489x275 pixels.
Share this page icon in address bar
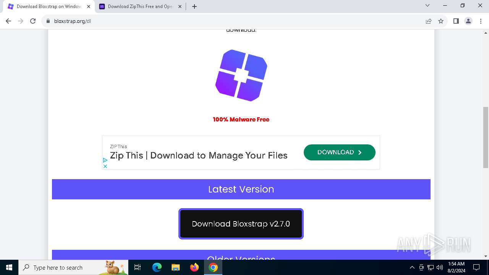(429, 21)
